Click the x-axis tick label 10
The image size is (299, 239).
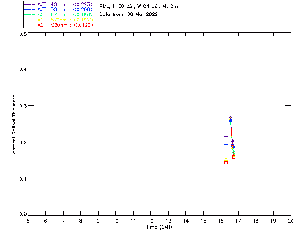115,221
